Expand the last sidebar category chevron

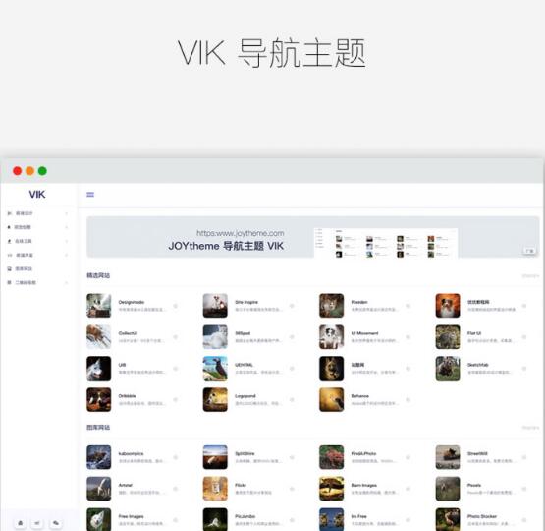tap(66, 283)
